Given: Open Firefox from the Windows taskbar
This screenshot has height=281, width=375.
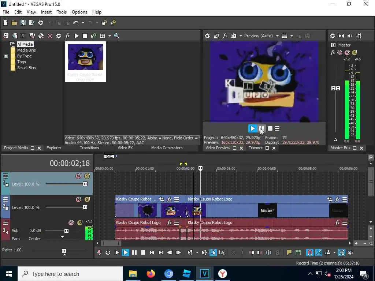Looking at the screenshot, I should 151,274.
